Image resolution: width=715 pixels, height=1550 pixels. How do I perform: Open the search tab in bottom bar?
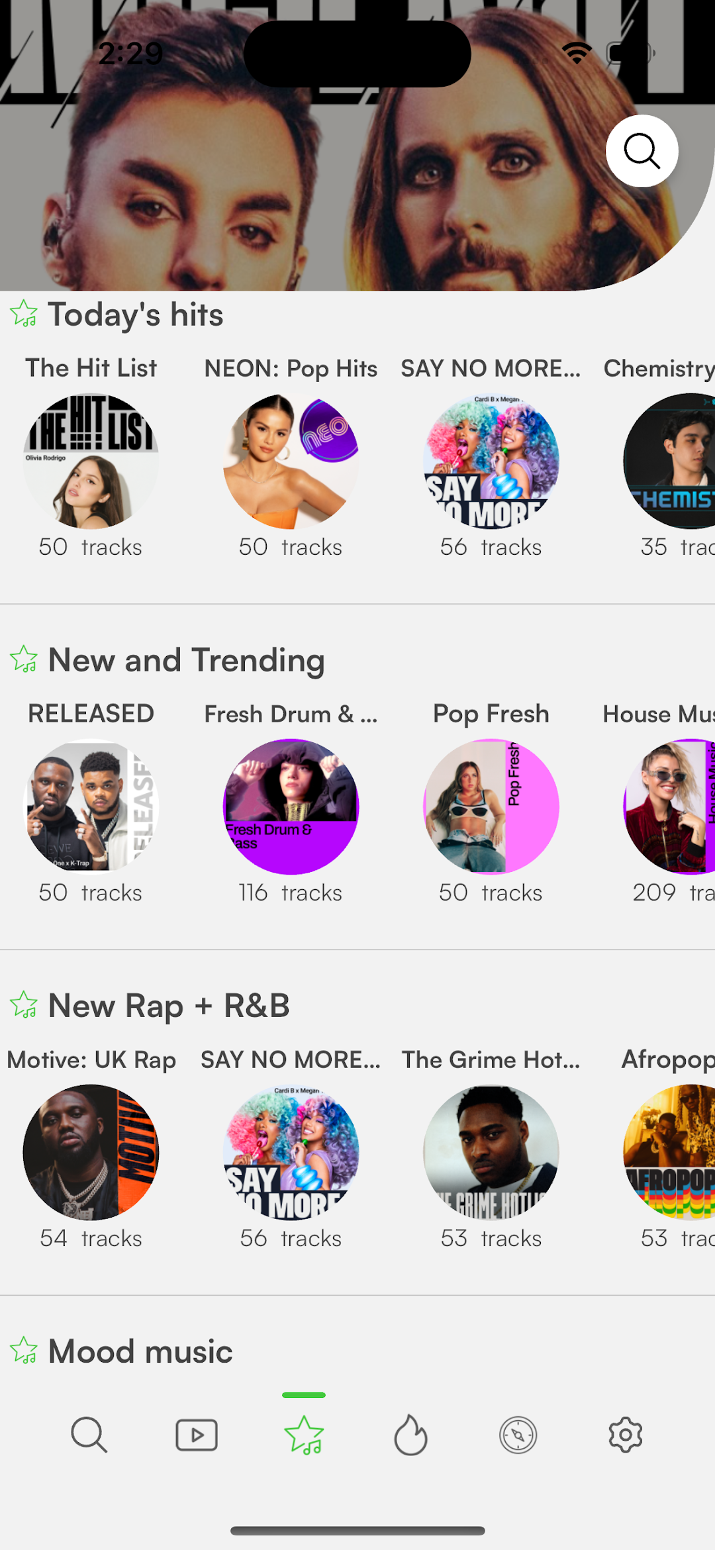coord(89,1435)
